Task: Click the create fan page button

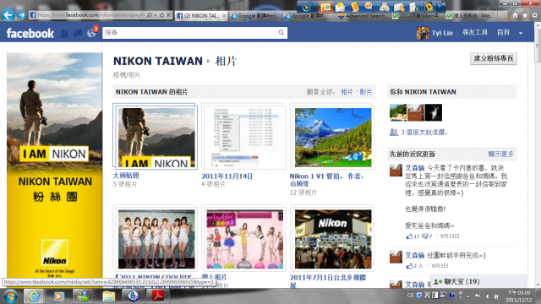Action: (x=494, y=58)
